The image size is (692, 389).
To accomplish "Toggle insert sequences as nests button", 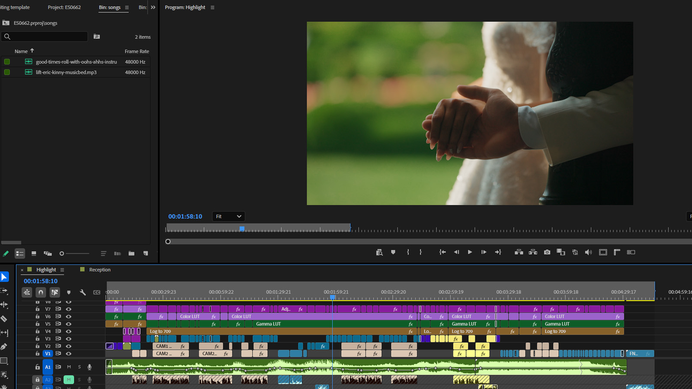I will coord(27,293).
